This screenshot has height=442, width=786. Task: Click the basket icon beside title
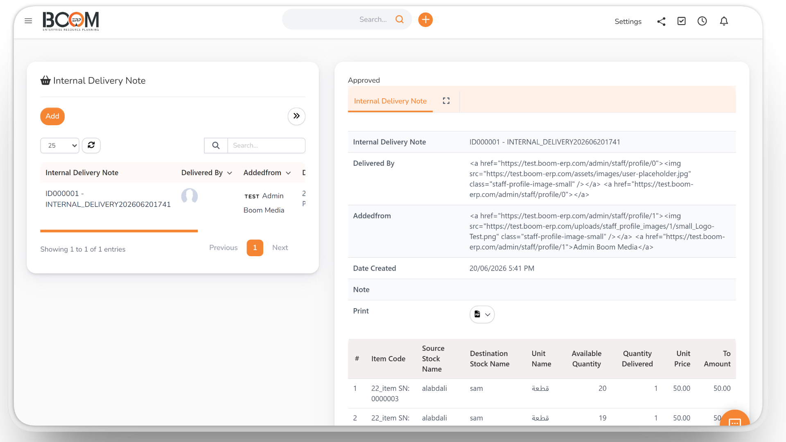click(x=45, y=80)
